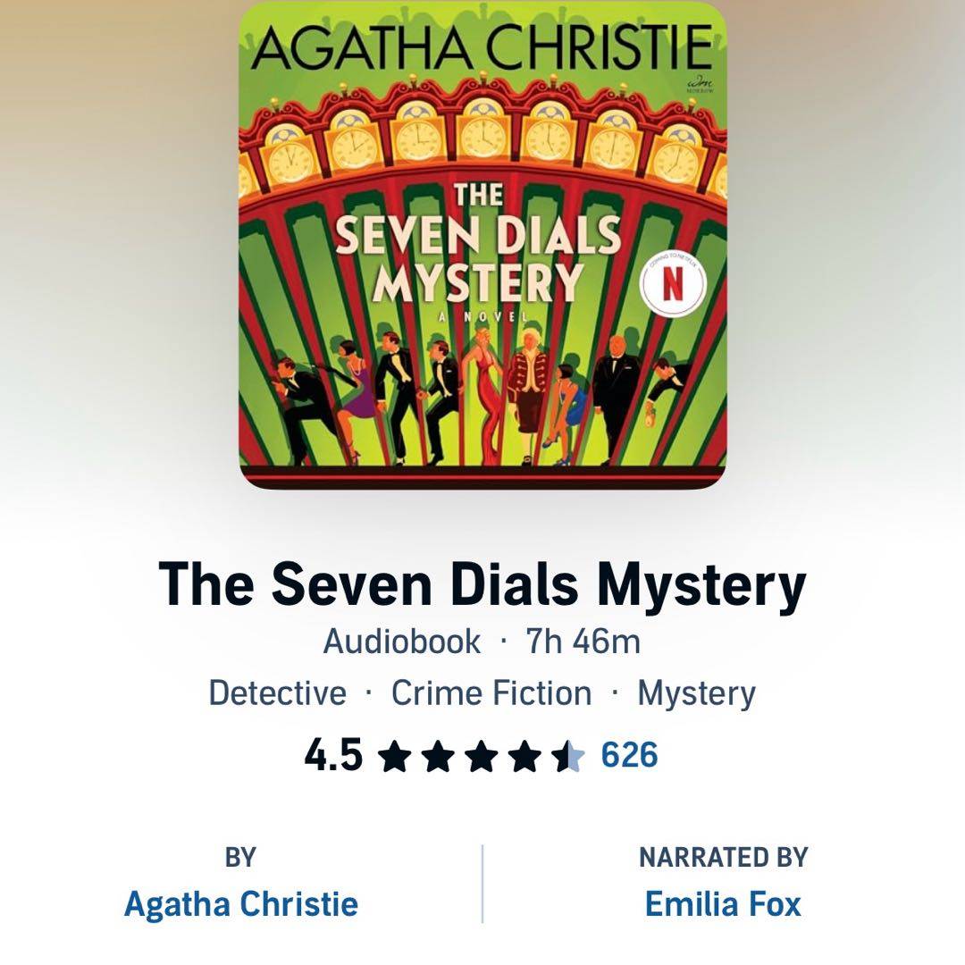This screenshot has height=965, width=965.
Task: Click the 4.5 rating score
Action: coord(333,755)
